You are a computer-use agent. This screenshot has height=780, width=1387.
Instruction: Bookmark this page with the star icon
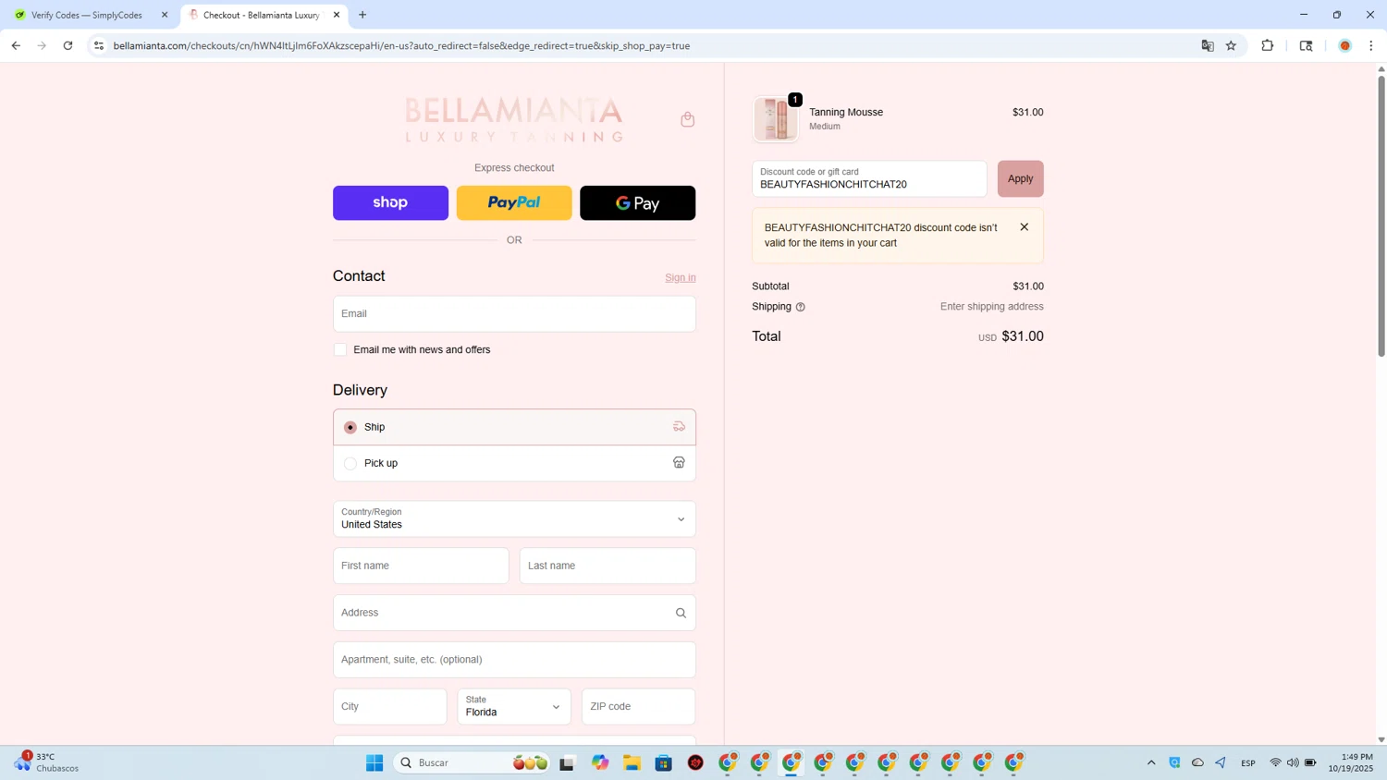(1231, 45)
